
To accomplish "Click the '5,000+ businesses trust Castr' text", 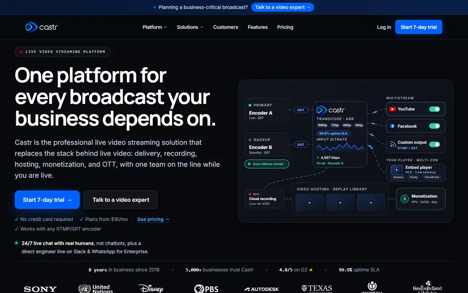I will point(220,270).
